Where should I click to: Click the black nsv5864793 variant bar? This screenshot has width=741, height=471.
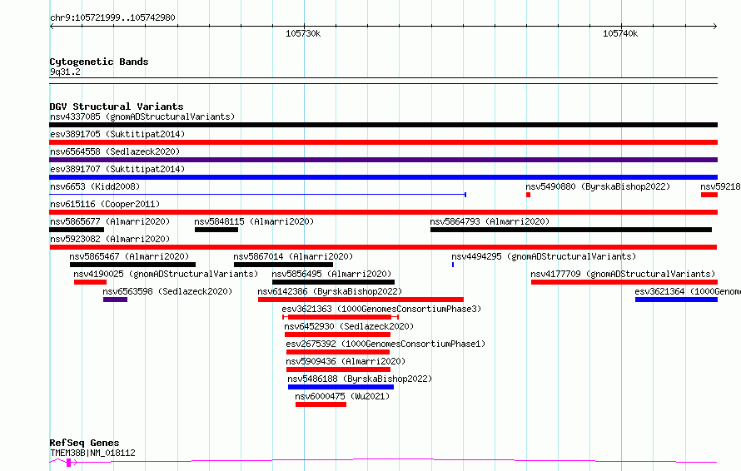(x=571, y=230)
